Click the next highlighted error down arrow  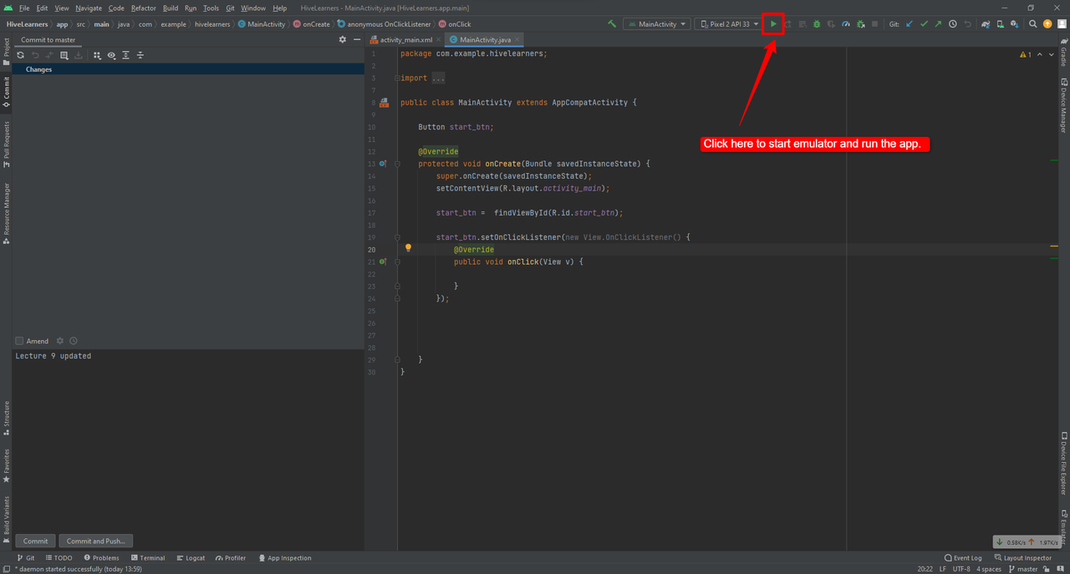(x=1051, y=54)
